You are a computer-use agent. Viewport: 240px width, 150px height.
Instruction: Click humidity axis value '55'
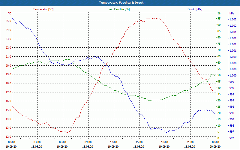tap(219, 69)
